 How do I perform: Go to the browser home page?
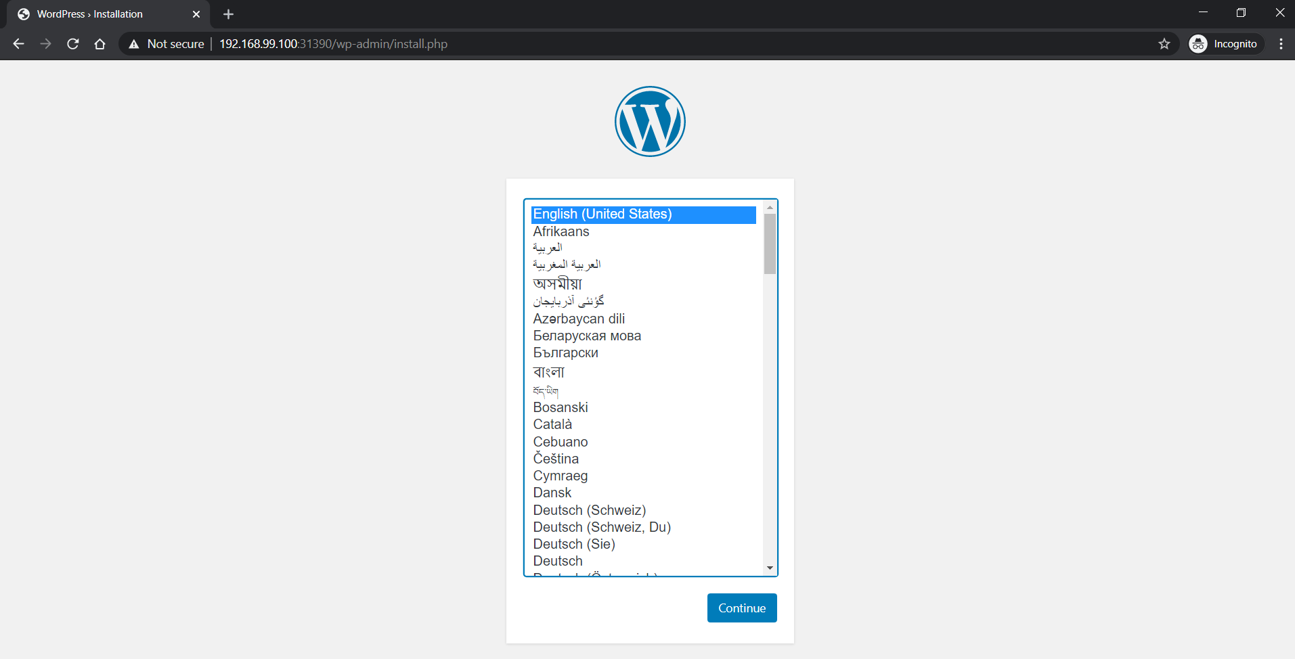[x=100, y=44]
